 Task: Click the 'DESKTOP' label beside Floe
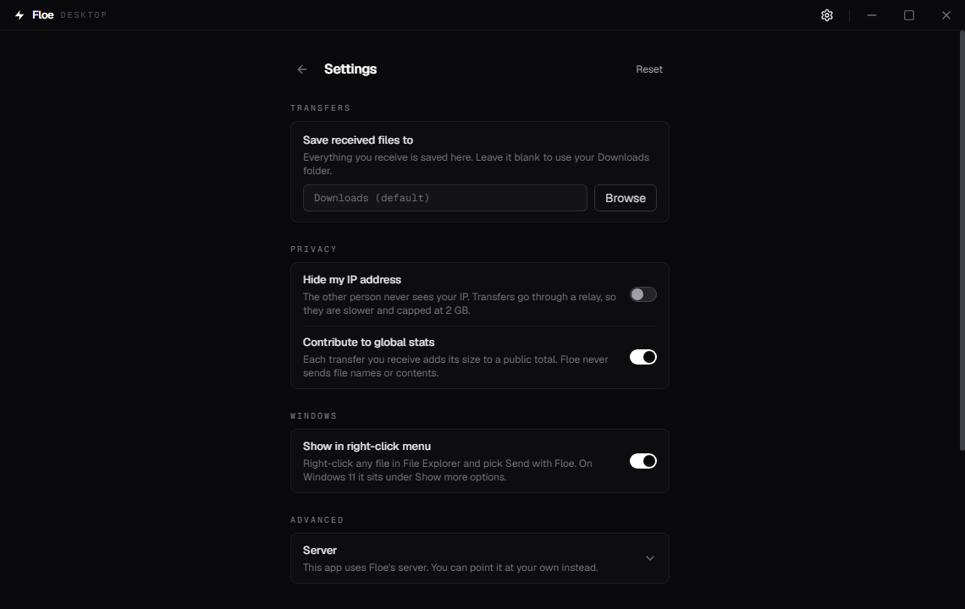tap(84, 14)
